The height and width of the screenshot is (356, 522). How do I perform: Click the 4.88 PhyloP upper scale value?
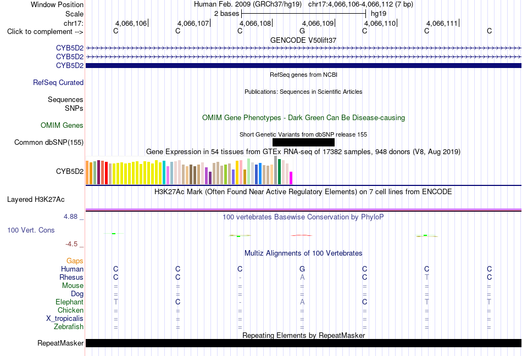[x=70, y=216]
